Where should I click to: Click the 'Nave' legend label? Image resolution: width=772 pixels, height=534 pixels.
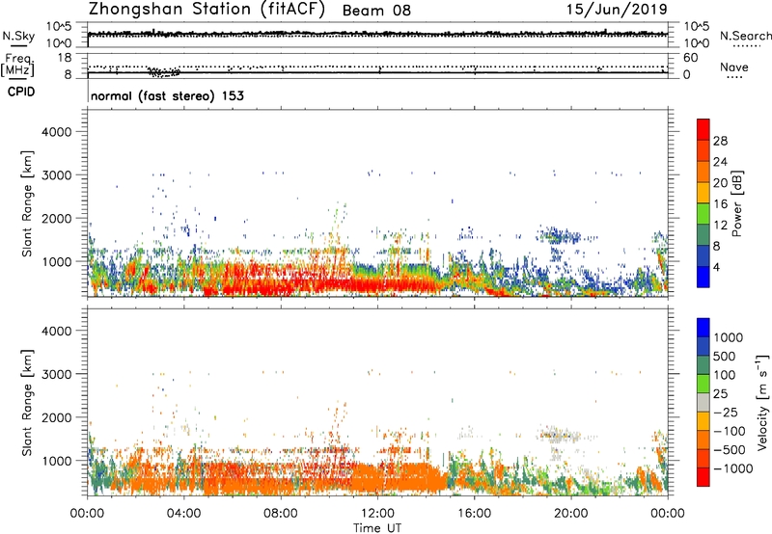(x=734, y=67)
